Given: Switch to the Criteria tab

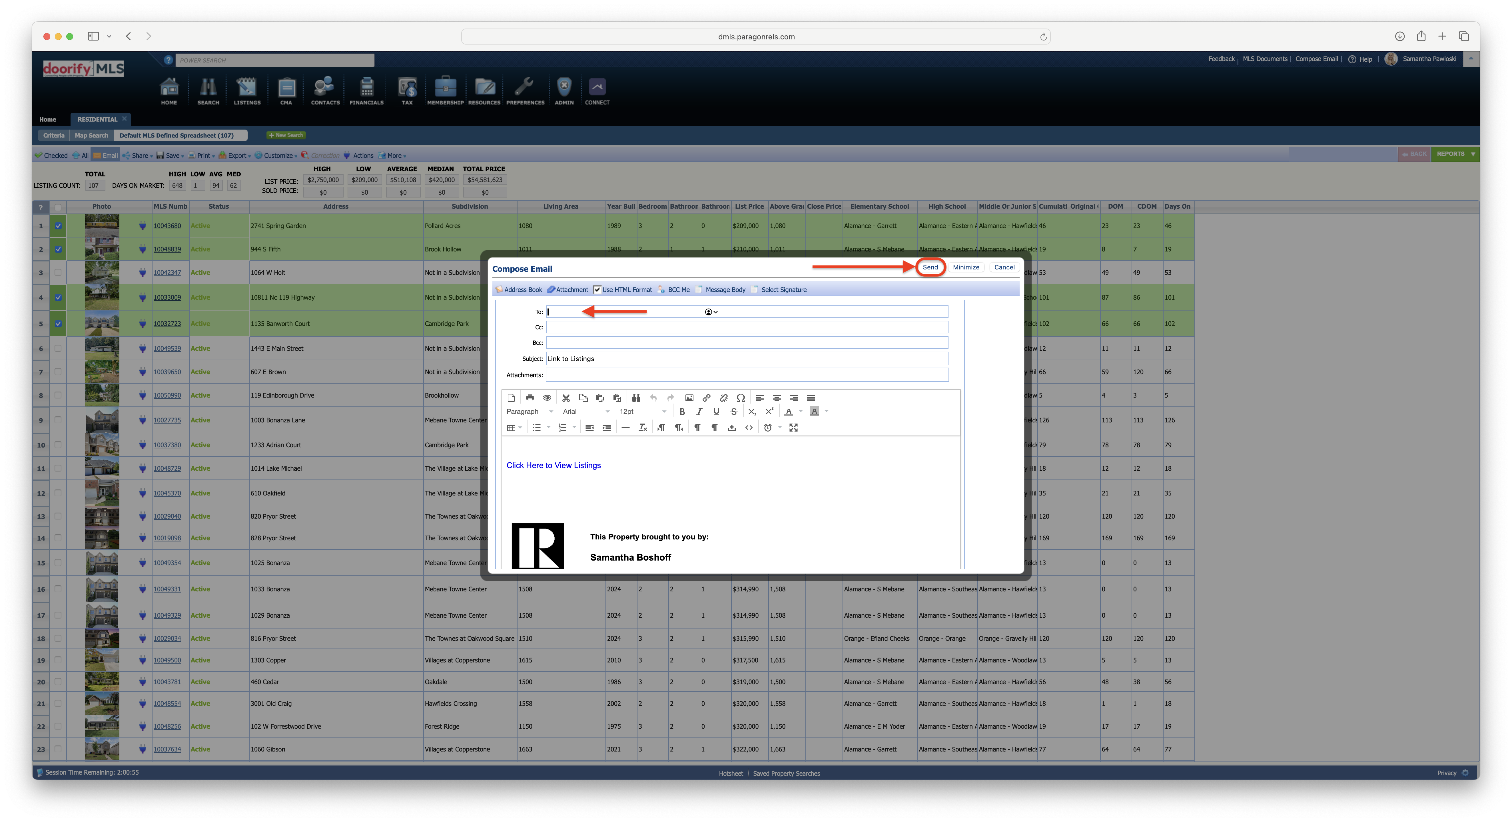Looking at the screenshot, I should coord(53,136).
